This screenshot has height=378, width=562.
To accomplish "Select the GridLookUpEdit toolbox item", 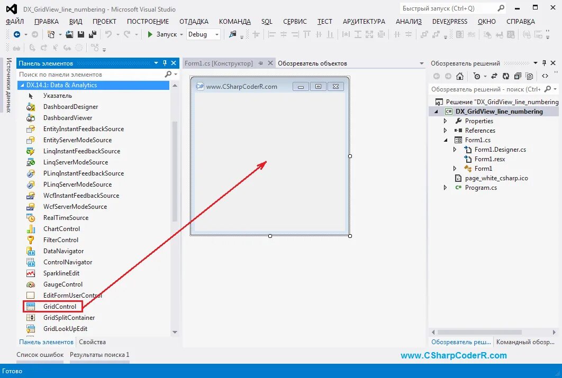I will coord(65,329).
